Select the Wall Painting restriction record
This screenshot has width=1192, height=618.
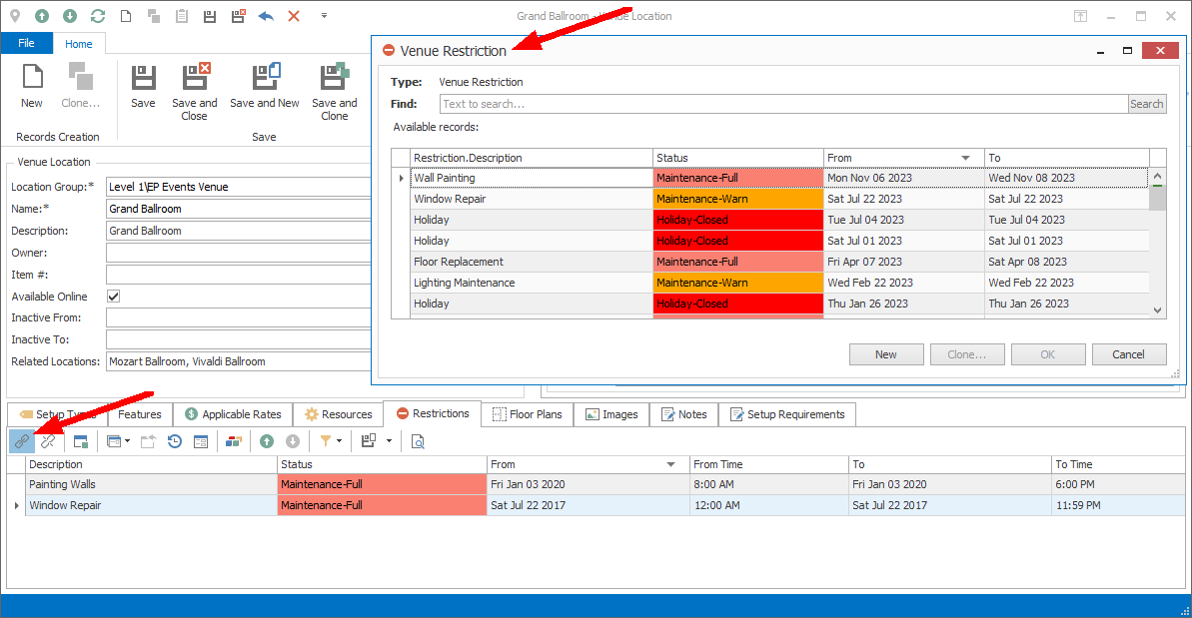[778, 178]
